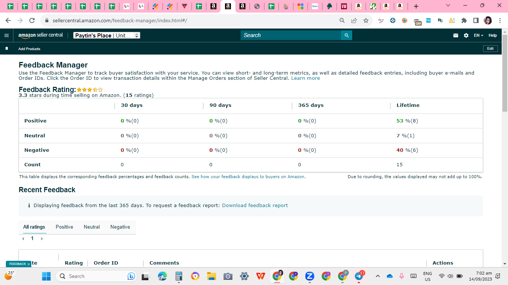Click the Lifetime column header

click(408, 105)
